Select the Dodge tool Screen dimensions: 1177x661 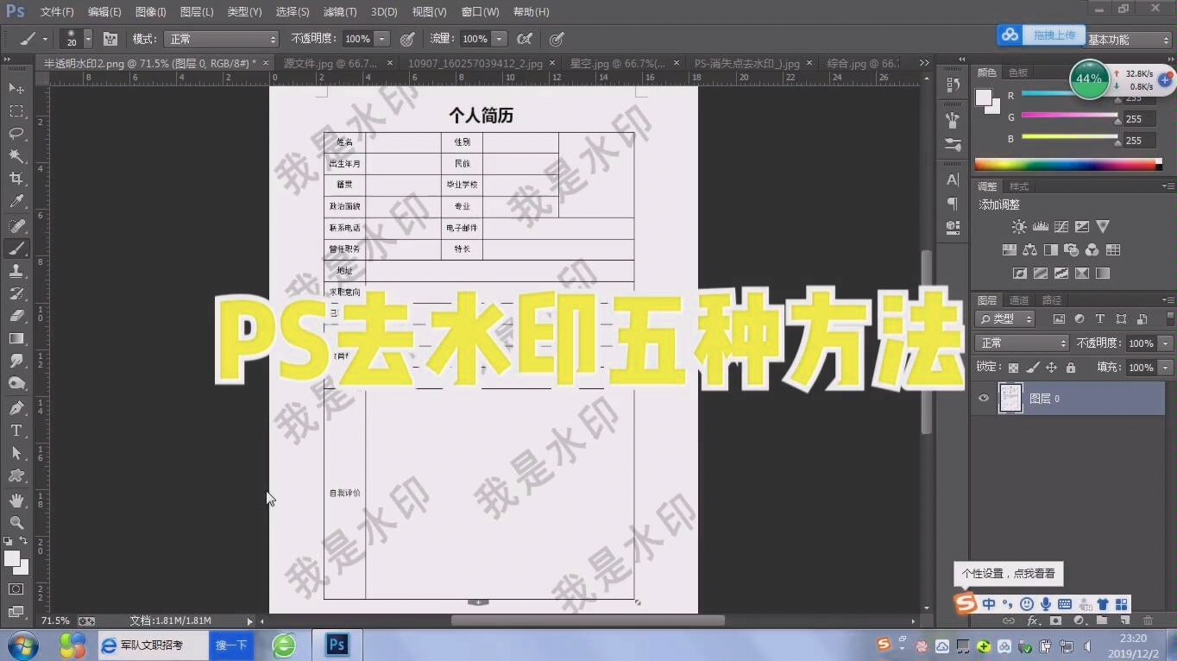pyautogui.click(x=16, y=383)
